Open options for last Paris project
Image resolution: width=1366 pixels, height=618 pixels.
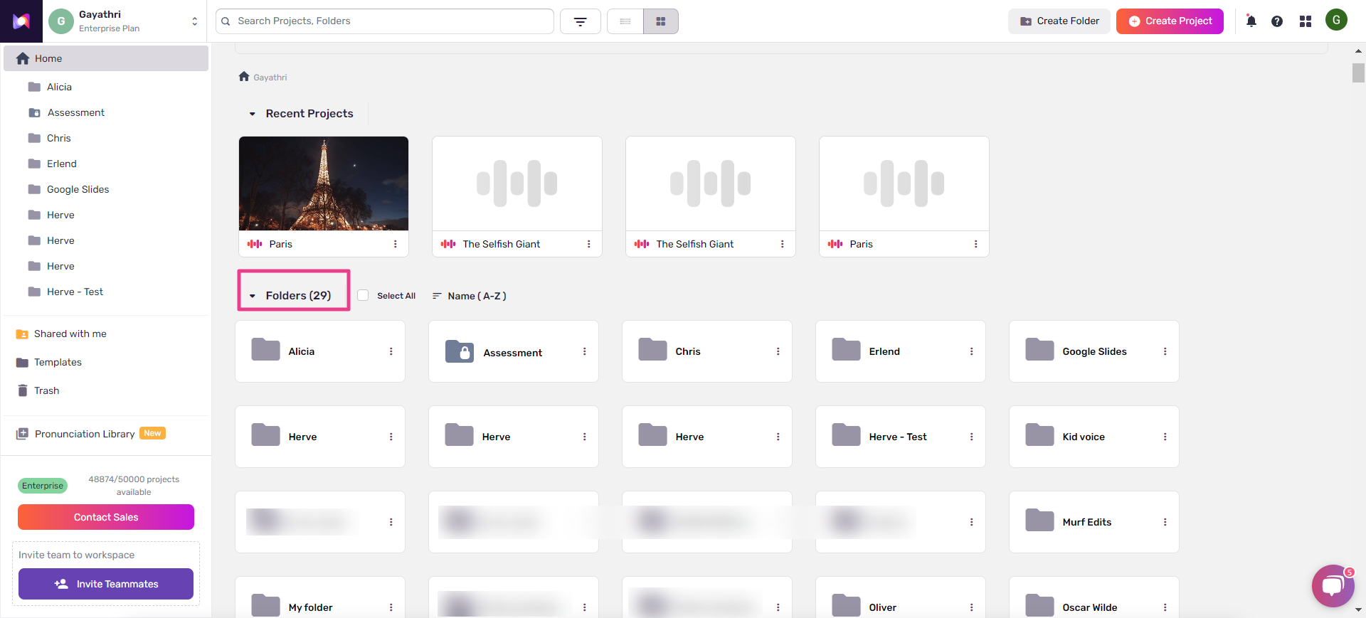pyautogui.click(x=976, y=244)
